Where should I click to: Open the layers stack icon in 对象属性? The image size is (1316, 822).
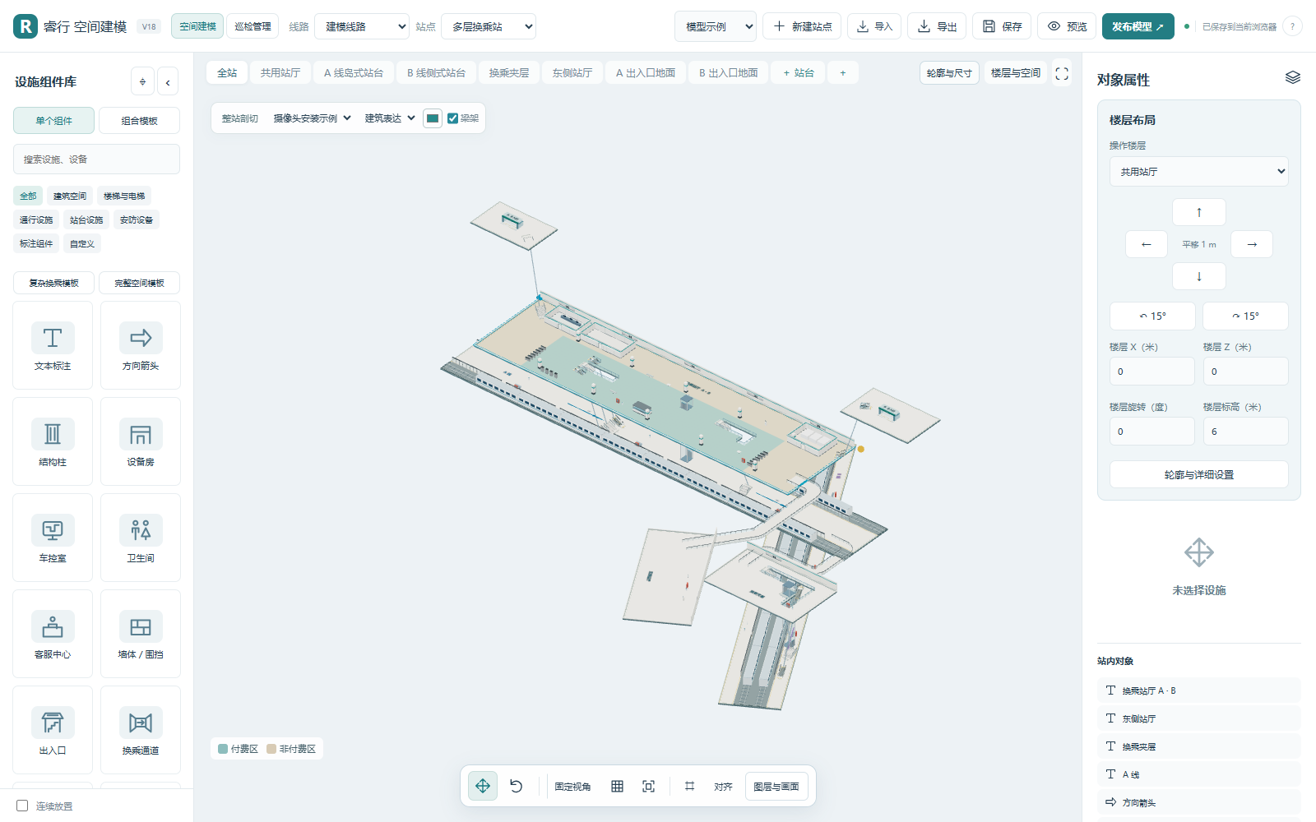pyautogui.click(x=1293, y=77)
